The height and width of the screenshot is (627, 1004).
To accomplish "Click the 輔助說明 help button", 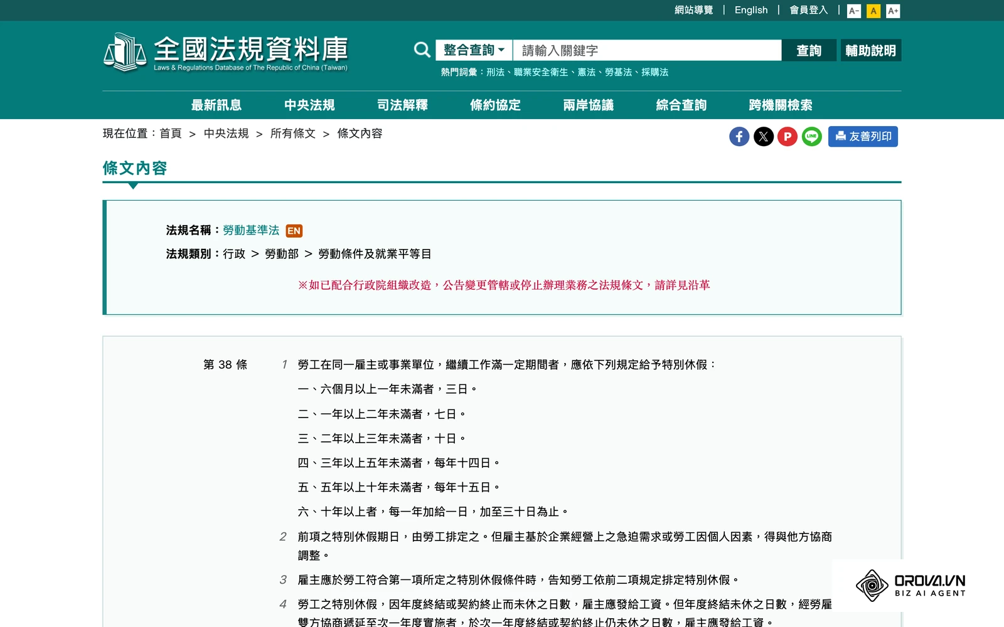I will pyautogui.click(x=871, y=50).
